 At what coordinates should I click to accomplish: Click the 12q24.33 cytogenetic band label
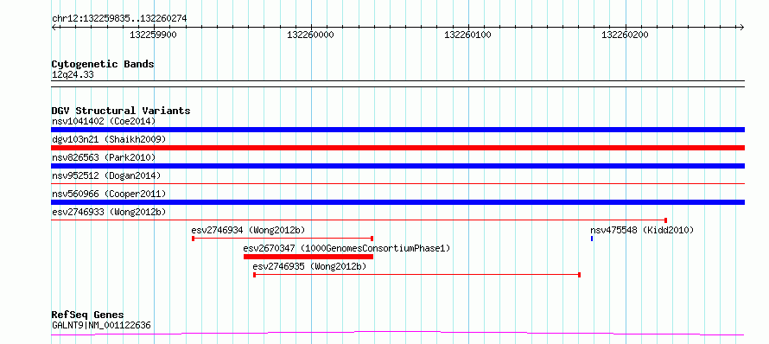pyautogui.click(x=73, y=75)
